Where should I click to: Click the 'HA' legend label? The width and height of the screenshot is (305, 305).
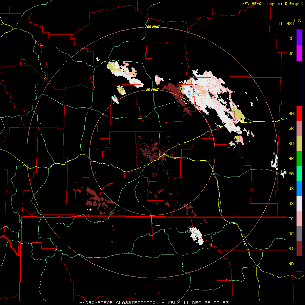click(291, 113)
